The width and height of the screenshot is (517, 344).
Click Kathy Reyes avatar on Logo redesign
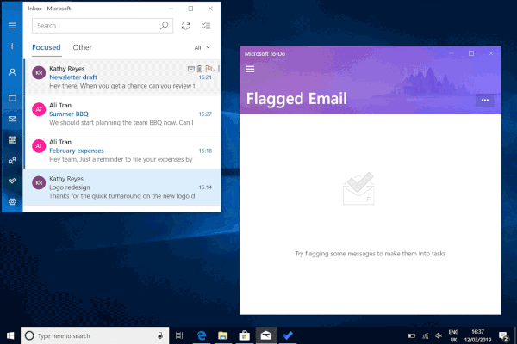(39, 182)
